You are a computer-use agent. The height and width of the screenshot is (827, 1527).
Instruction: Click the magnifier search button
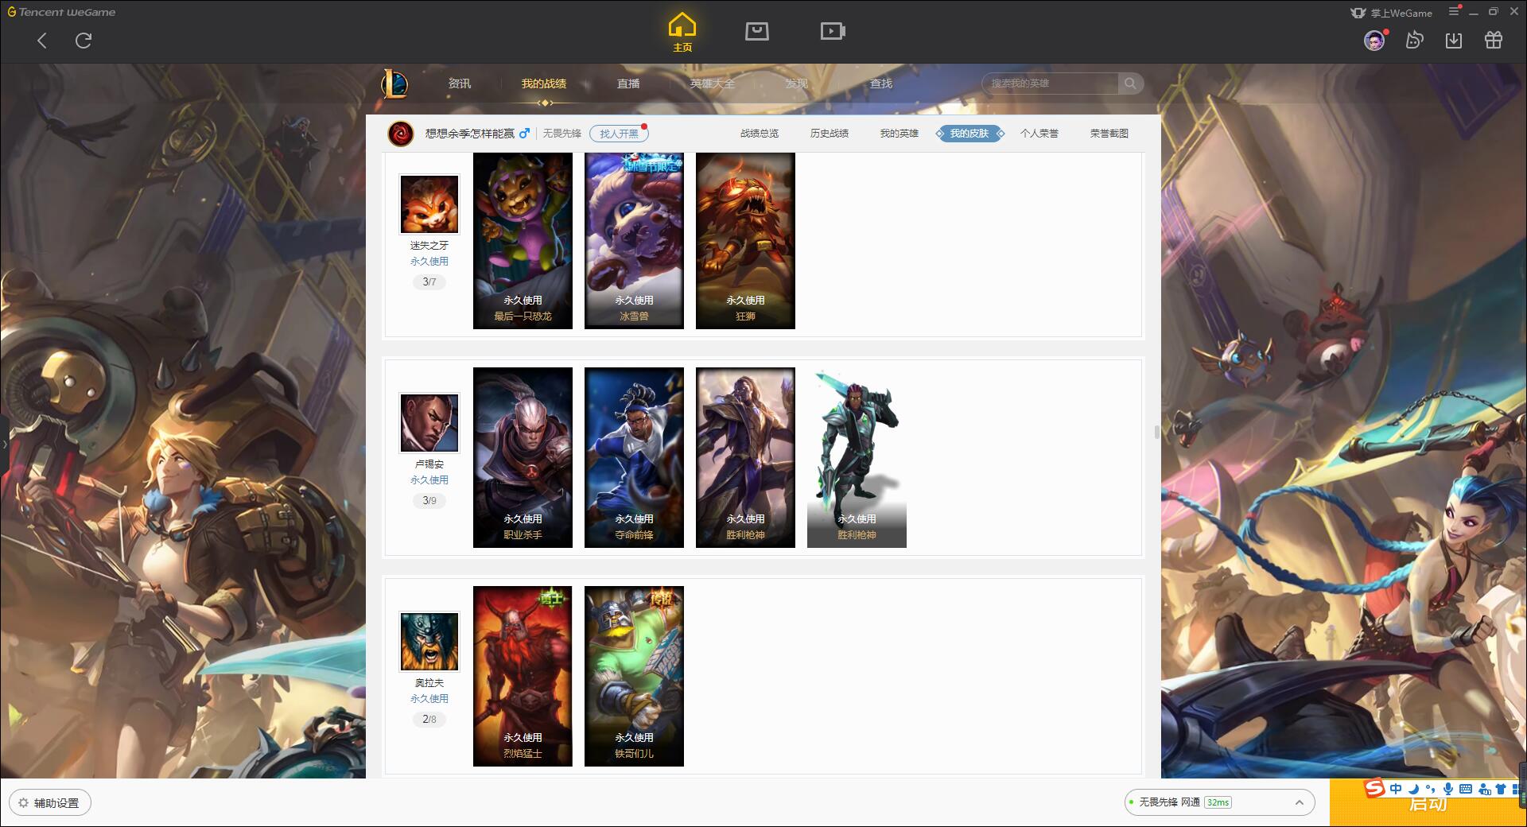pyautogui.click(x=1130, y=83)
